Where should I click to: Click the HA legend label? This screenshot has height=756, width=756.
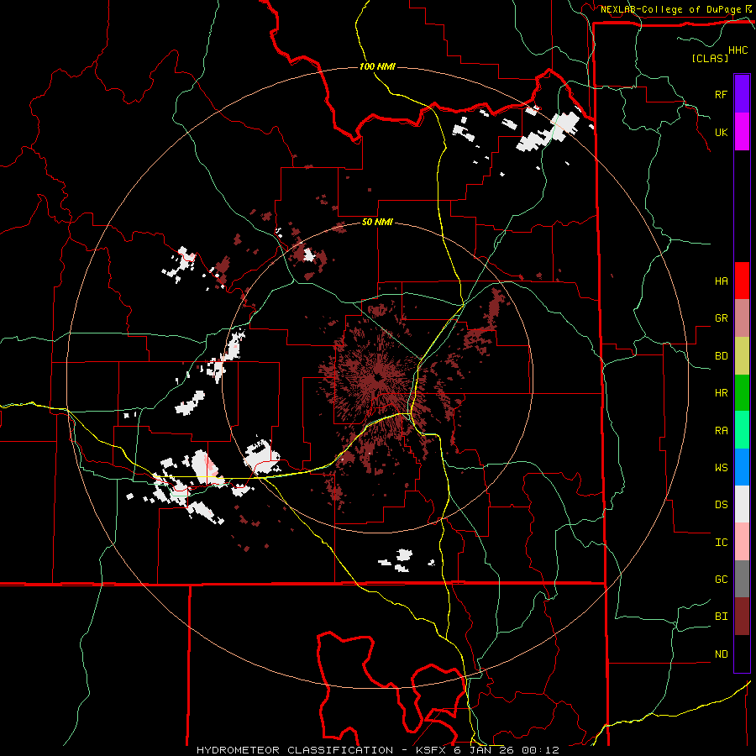pyautogui.click(x=721, y=281)
